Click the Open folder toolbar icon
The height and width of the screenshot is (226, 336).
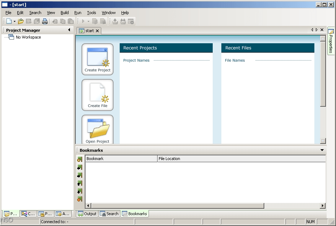(x=21, y=21)
